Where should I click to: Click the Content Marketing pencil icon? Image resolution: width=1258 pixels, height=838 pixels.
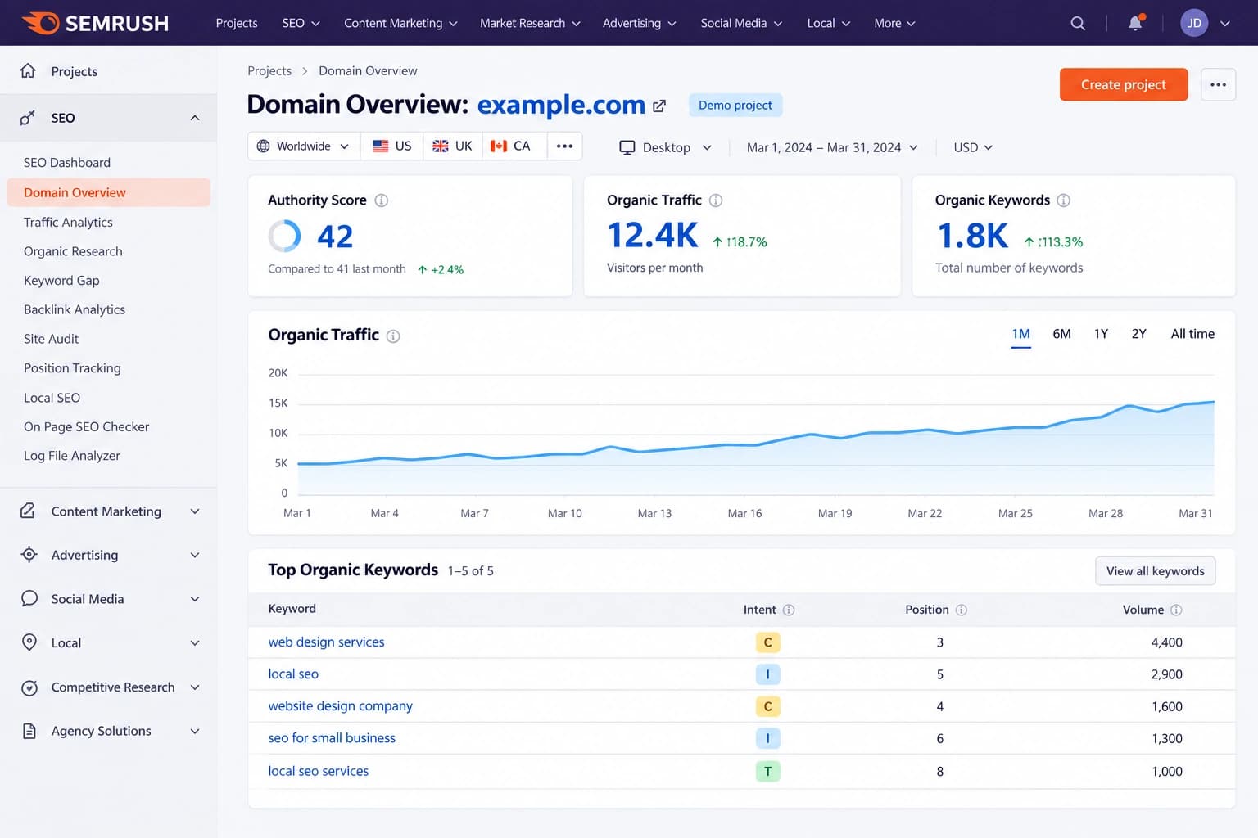point(28,511)
